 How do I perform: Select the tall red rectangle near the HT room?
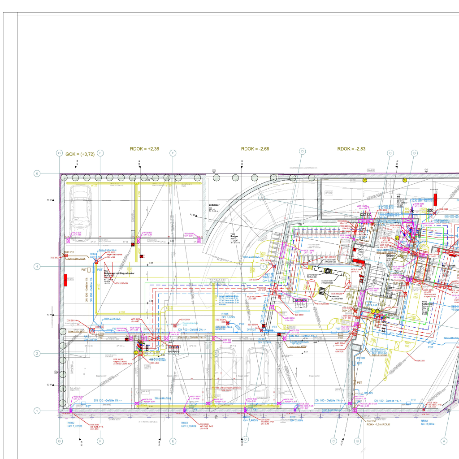(435, 200)
